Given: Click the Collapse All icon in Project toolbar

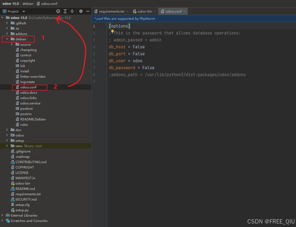Looking at the screenshot, I should pyautogui.click(x=72, y=11).
